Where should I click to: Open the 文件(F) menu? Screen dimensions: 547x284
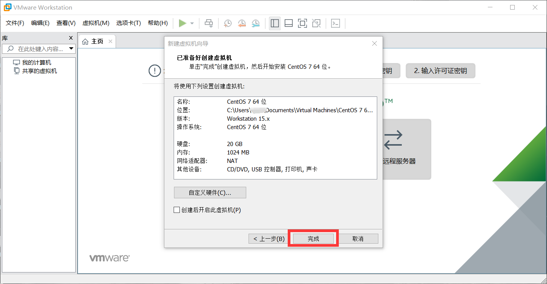15,23
